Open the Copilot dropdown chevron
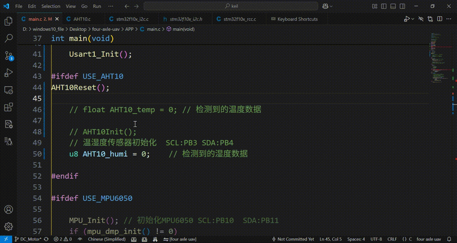Screen dimensions: 457x243 point(331,6)
